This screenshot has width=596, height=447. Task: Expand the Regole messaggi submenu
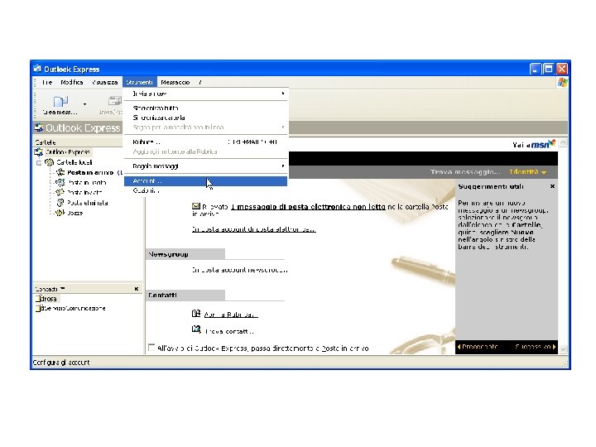(205, 166)
